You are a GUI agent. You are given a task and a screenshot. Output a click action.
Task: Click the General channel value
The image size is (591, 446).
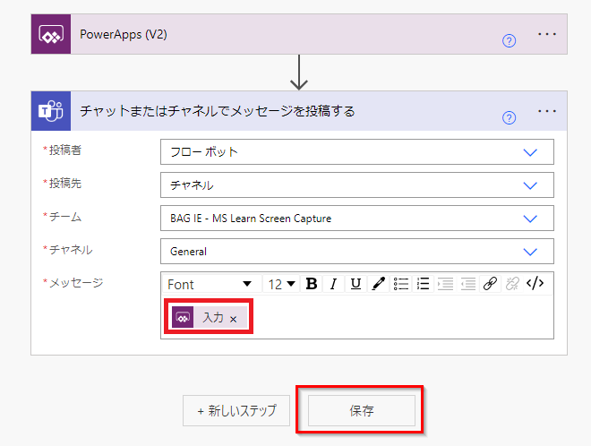(x=188, y=252)
